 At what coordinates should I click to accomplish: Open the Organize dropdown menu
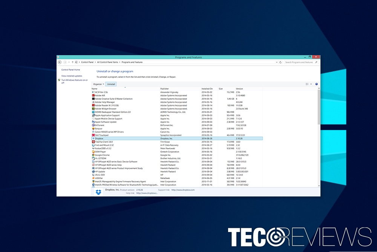(98, 84)
